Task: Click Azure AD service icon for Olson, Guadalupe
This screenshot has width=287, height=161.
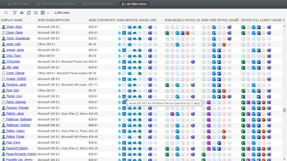Action: [x=119, y=39]
